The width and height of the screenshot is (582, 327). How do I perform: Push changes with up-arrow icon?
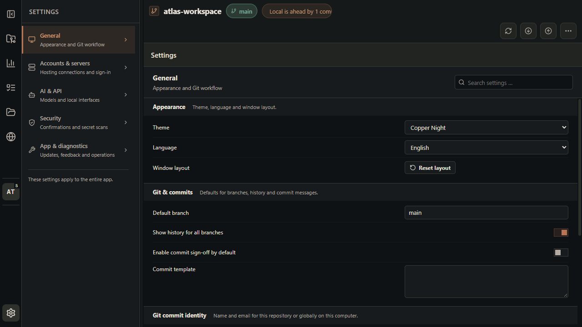click(548, 31)
